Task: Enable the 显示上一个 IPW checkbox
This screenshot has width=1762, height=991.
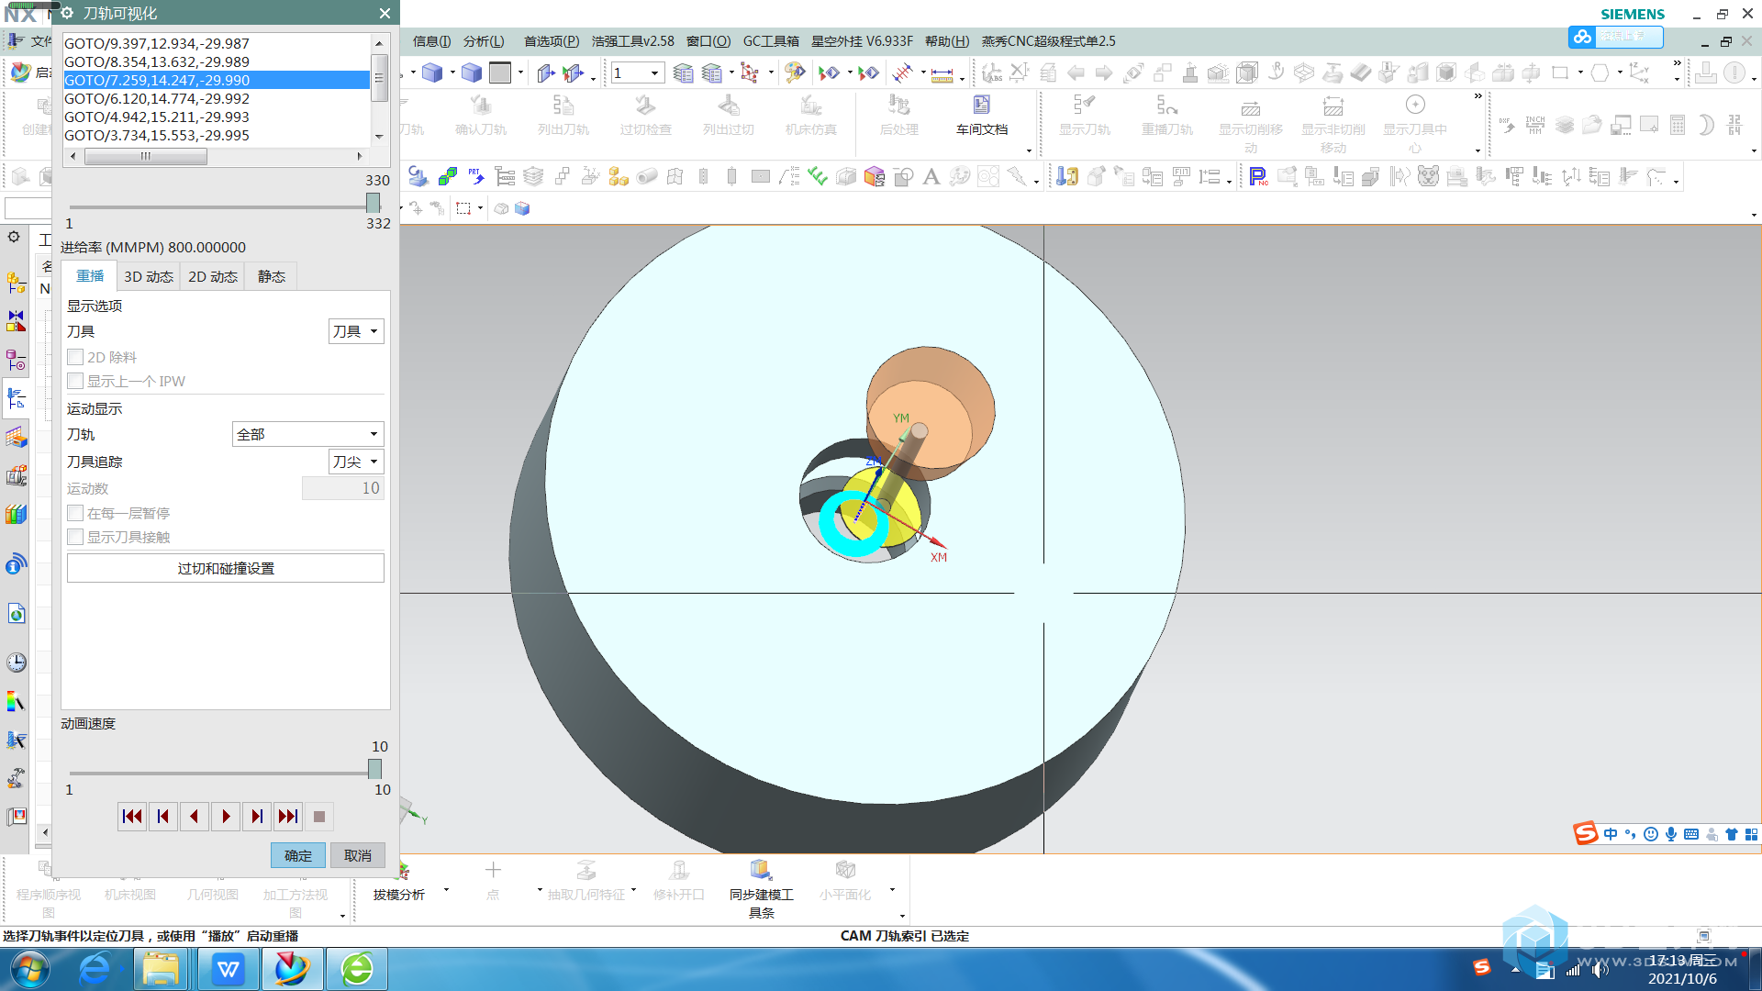Action: point(75,381)
